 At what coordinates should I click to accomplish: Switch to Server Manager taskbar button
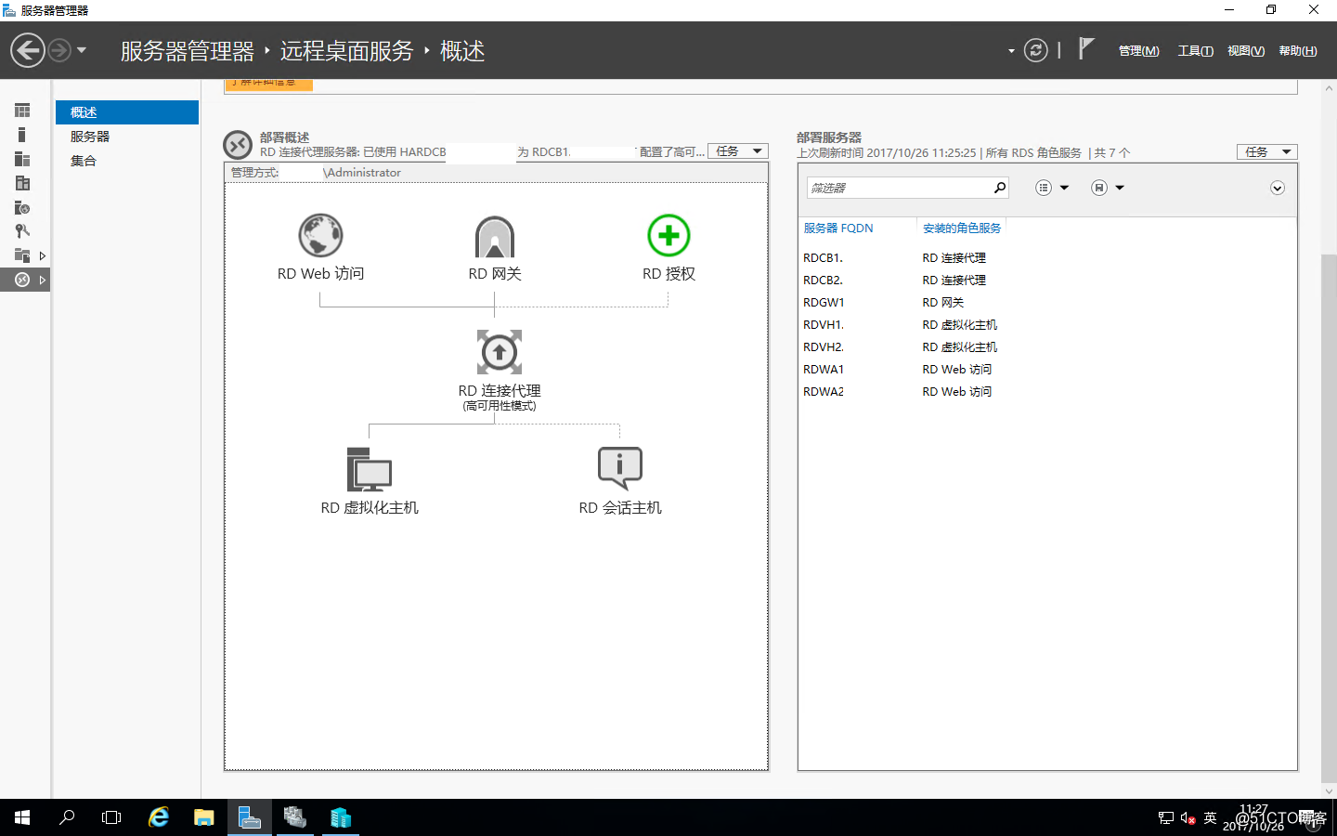(x=250, y=817)
